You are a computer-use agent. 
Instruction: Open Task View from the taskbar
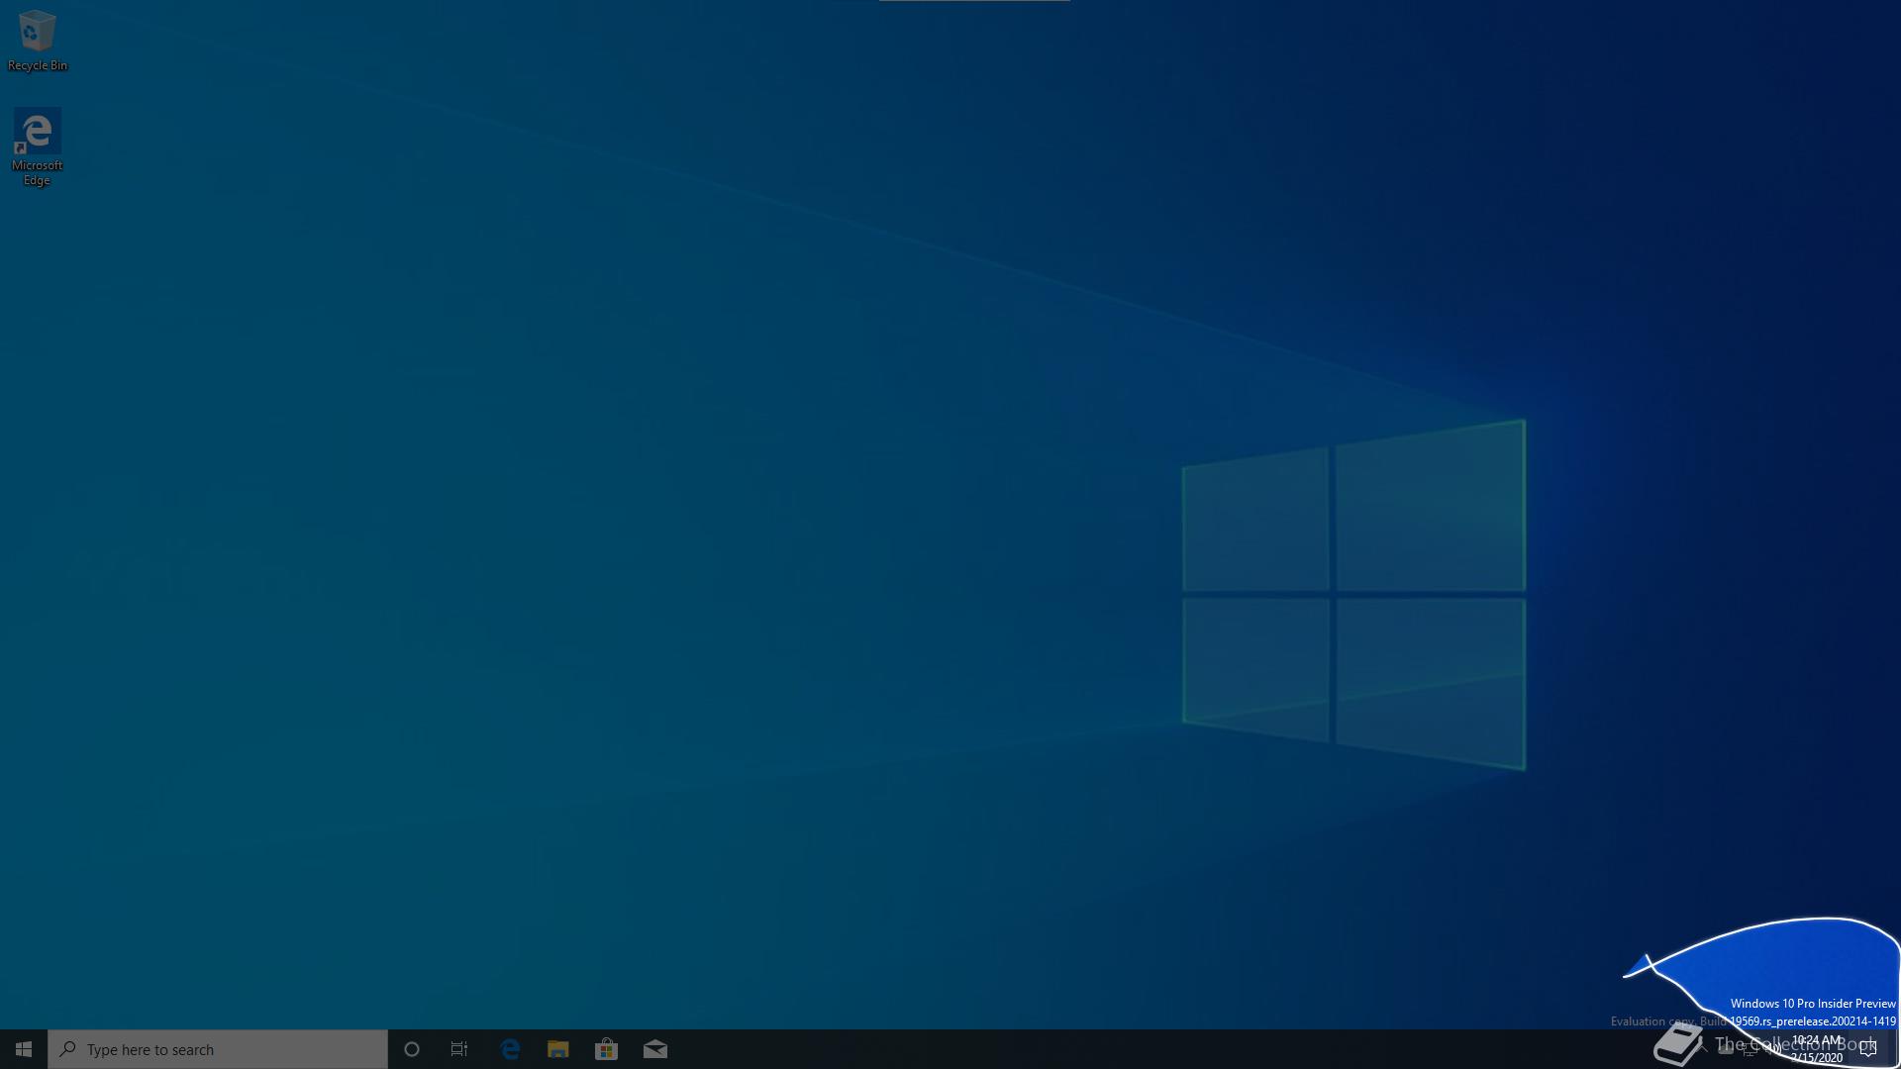(x=459, y=1049)
